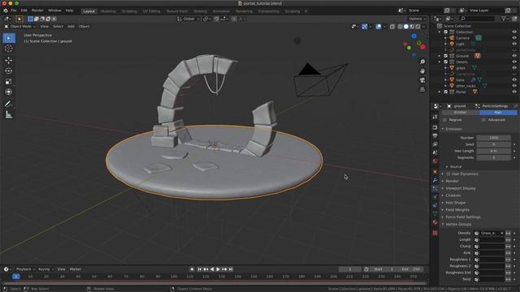Select the Select Box tool

click(9, 38)
